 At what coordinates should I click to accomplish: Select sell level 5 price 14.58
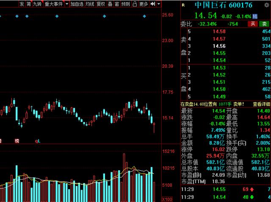click(x=219, y=31)
